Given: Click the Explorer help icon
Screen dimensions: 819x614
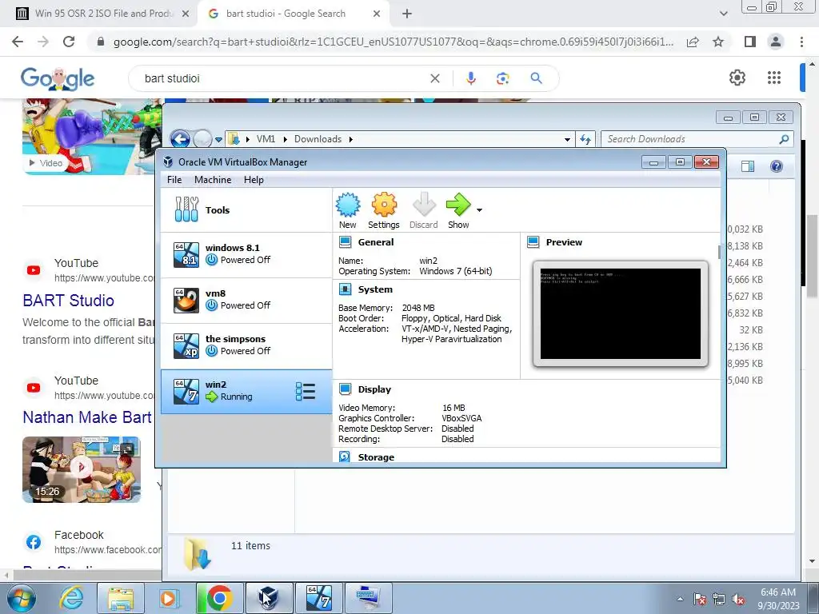Looking at the screenshot, I should click(777, 166).
